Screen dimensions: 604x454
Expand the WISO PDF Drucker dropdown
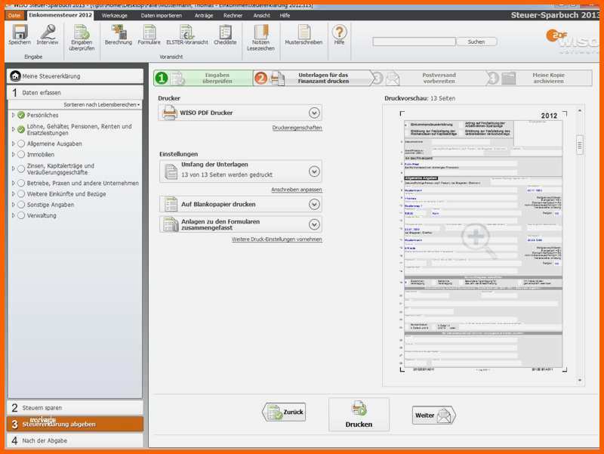point(314,113)
